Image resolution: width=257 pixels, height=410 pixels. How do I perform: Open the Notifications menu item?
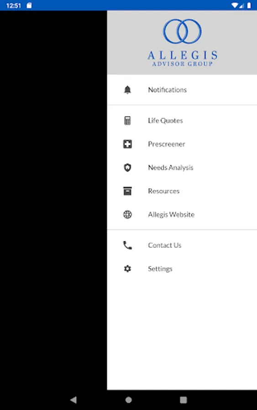(182, 90)
